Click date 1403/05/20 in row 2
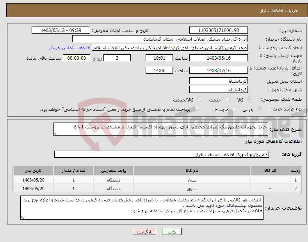Screen dimensions: 308x242 34,189
